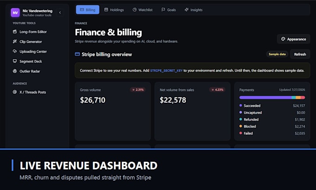Click the Uncaptured amount $0.00

pos(301,112)
